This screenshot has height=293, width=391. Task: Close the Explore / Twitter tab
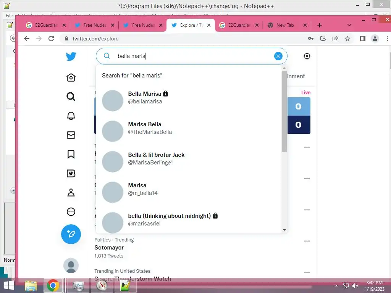(x=209, y=25)
